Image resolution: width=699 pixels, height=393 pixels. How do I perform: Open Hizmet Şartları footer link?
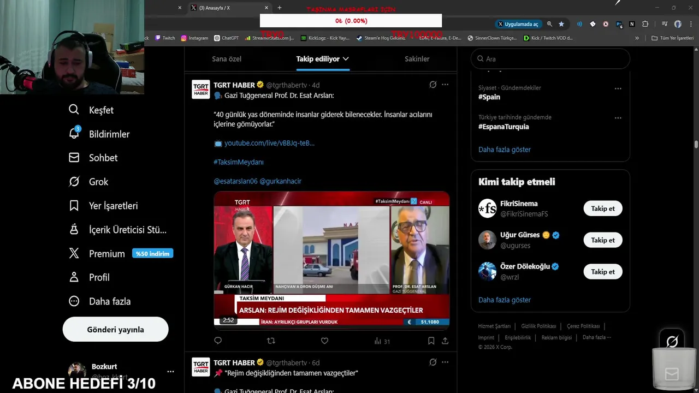pos(494,326)
